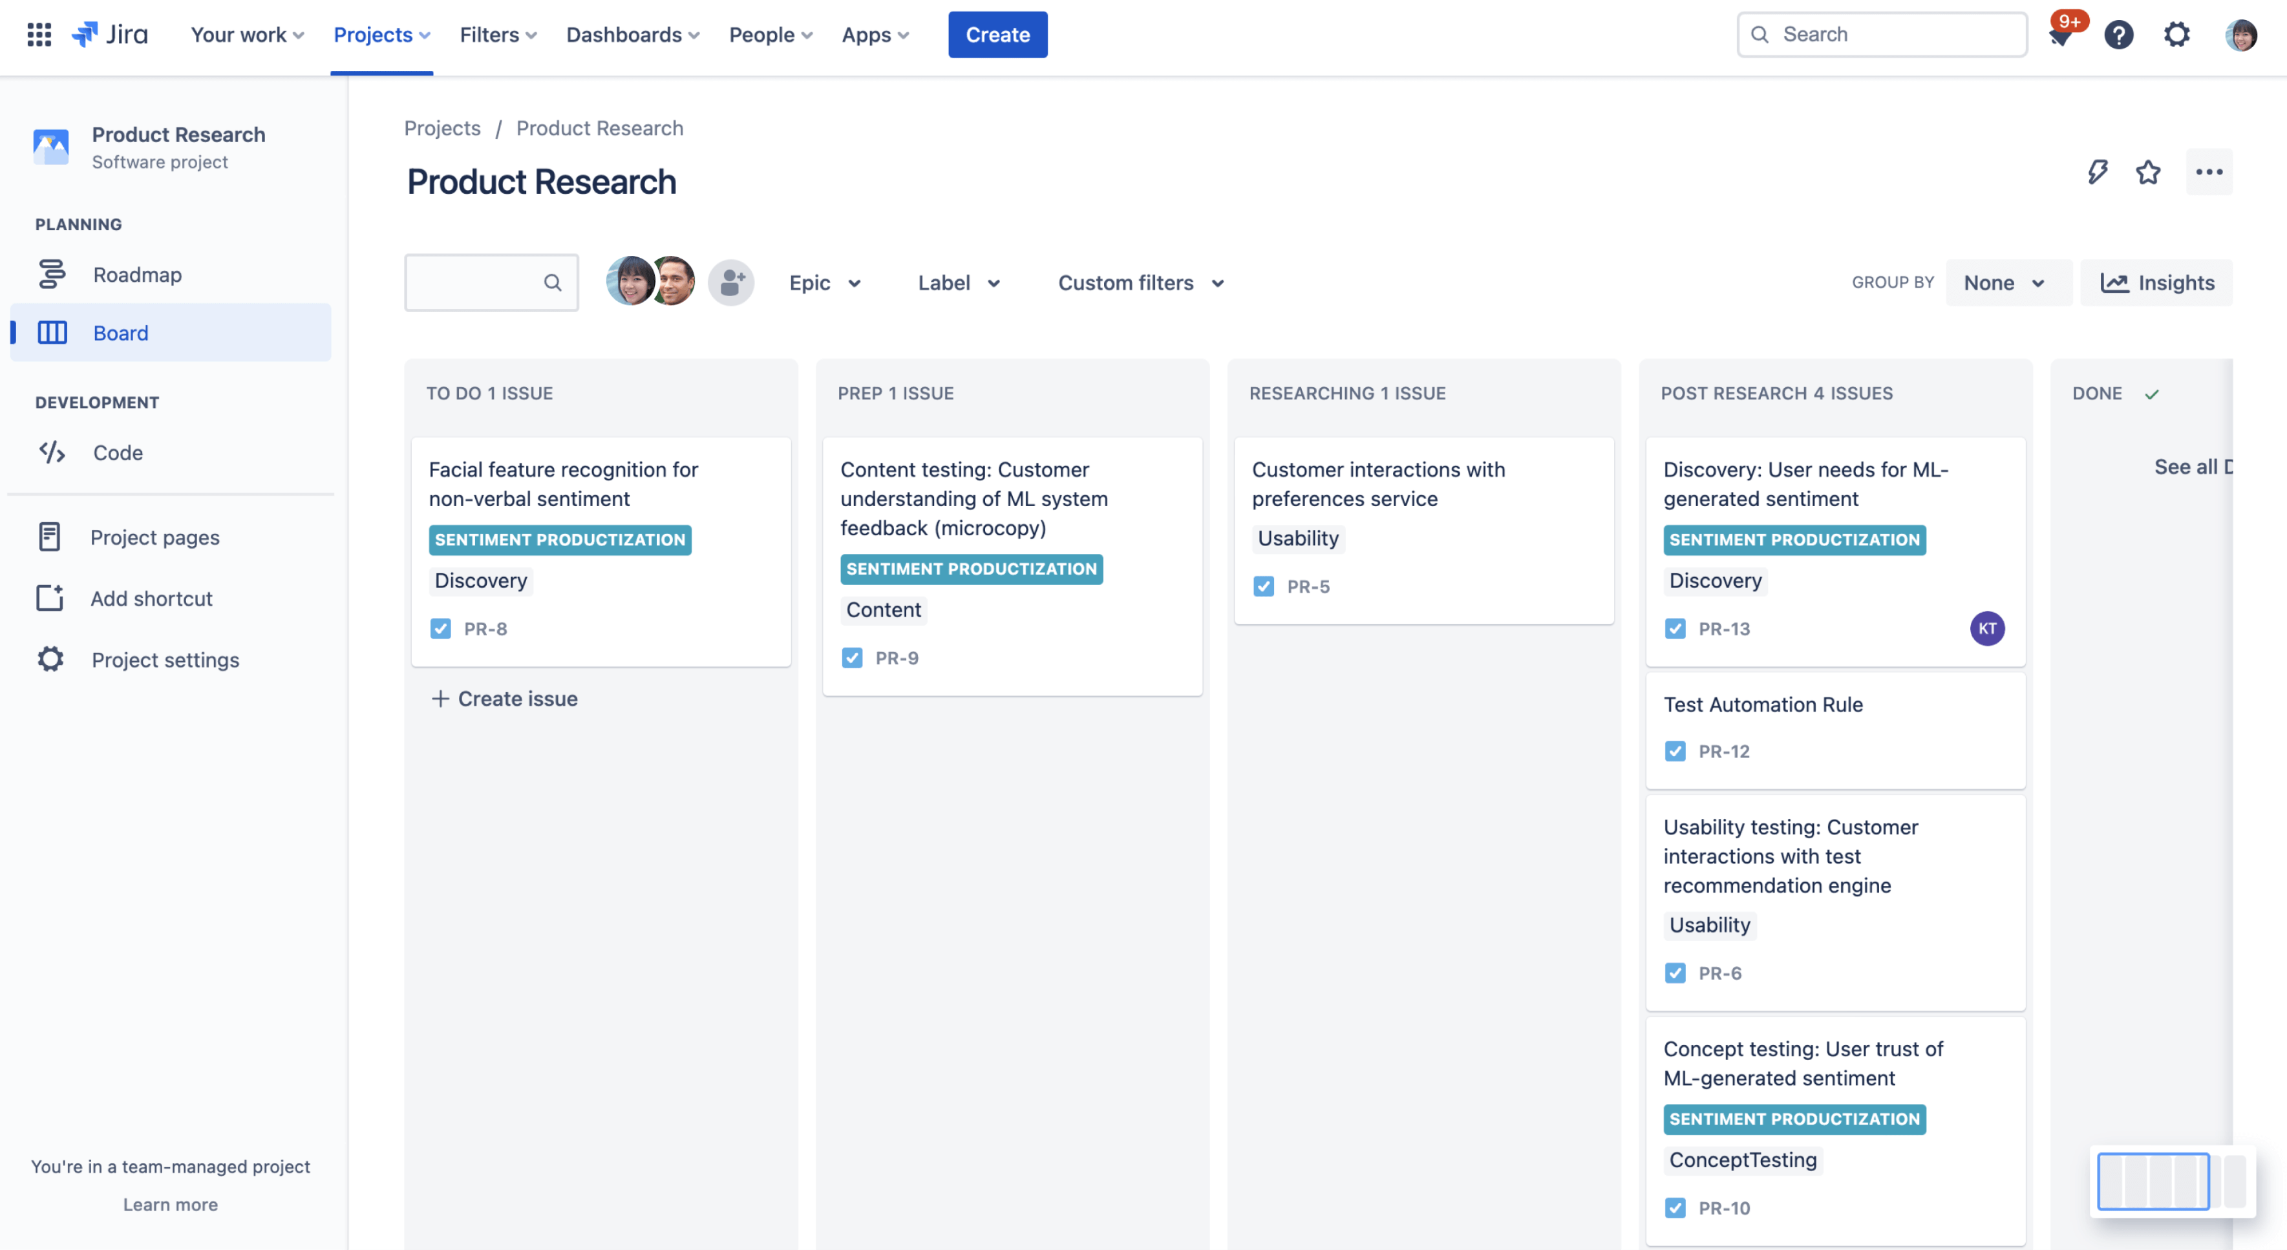The height and width of the screenshot is (1250, 2287).
Task: Click the Create issue button
Action: click(x=504, y=699)
